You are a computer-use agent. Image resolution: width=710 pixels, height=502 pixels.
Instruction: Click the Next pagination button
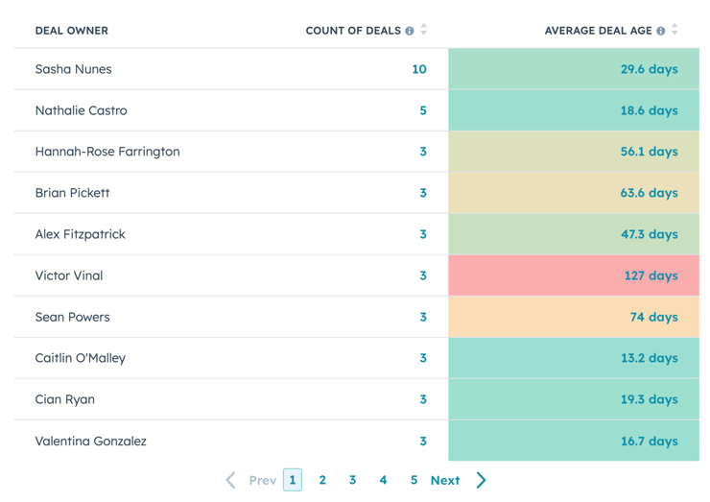coord(445,480)
